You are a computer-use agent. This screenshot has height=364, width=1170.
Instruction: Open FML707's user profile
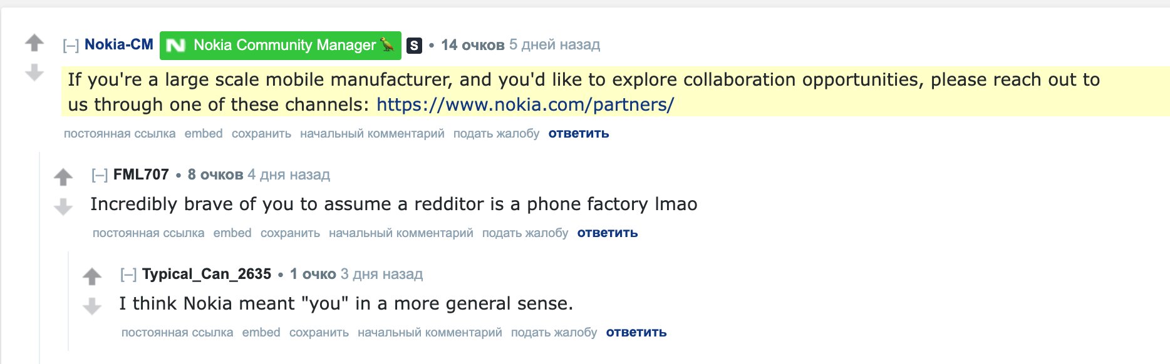click(x=141, y=174)
